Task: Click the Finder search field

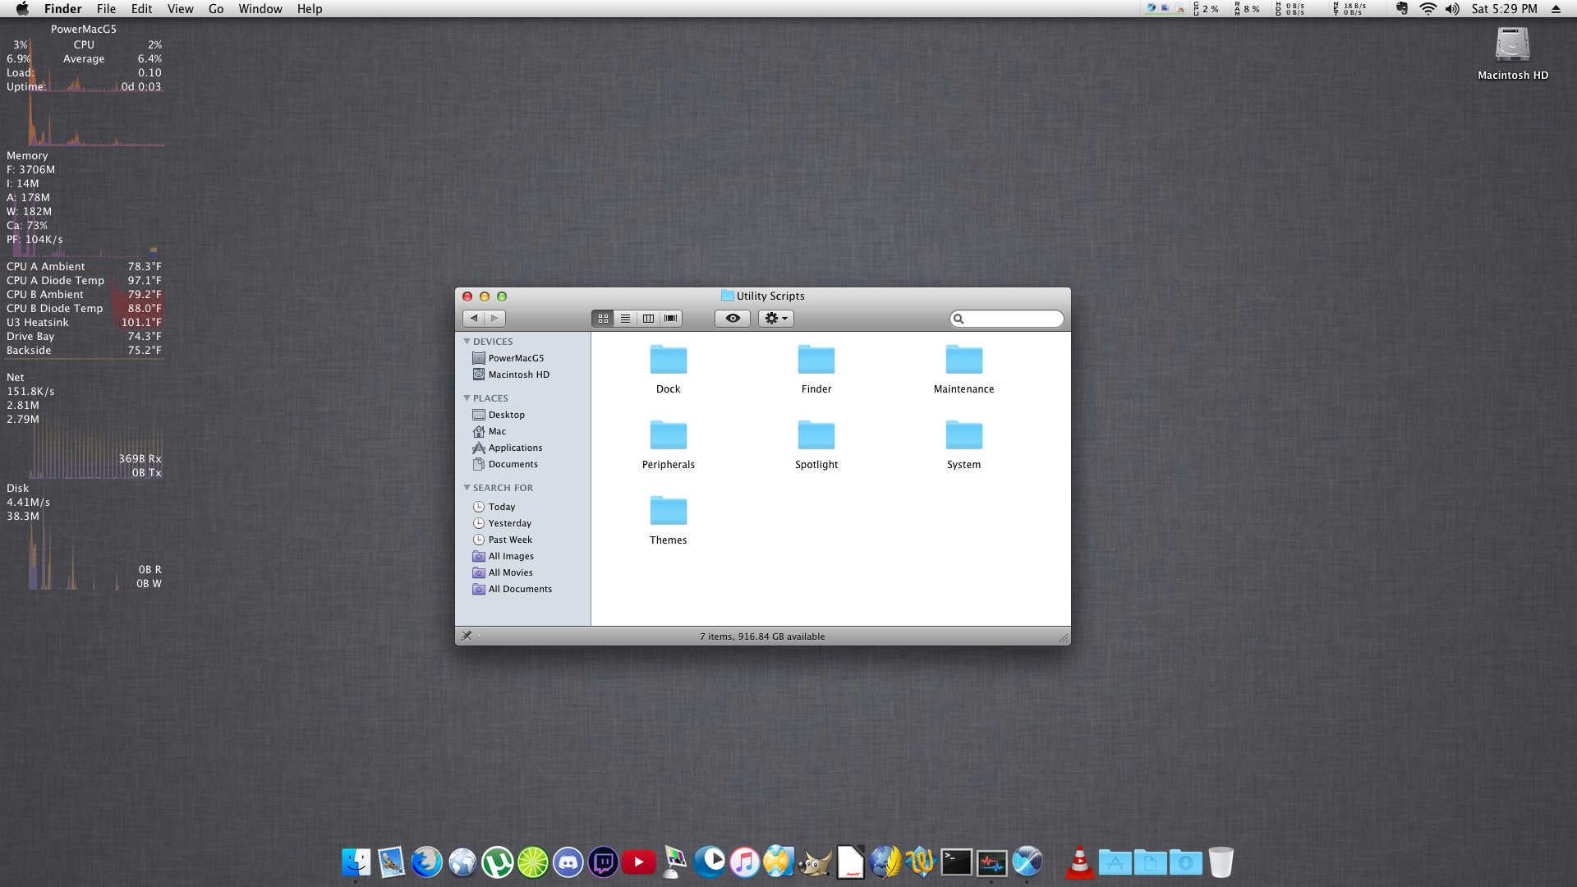Action: [1012, 319]
